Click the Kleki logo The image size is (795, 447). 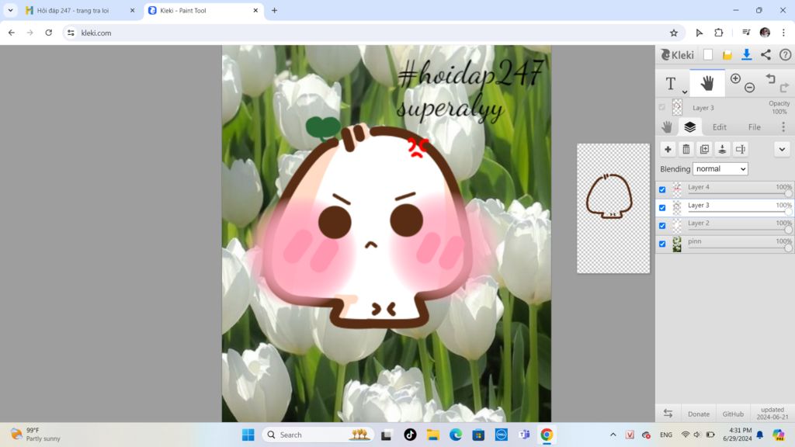point(677,55)
